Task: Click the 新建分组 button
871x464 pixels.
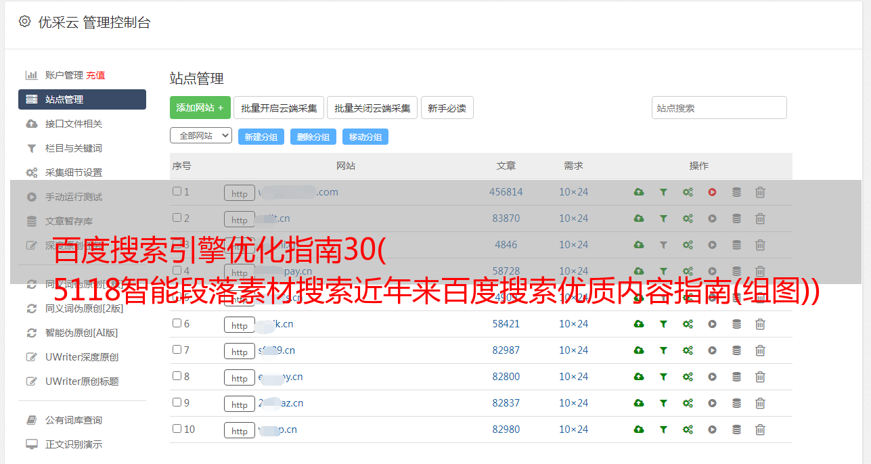Action: tap(261, 137)
